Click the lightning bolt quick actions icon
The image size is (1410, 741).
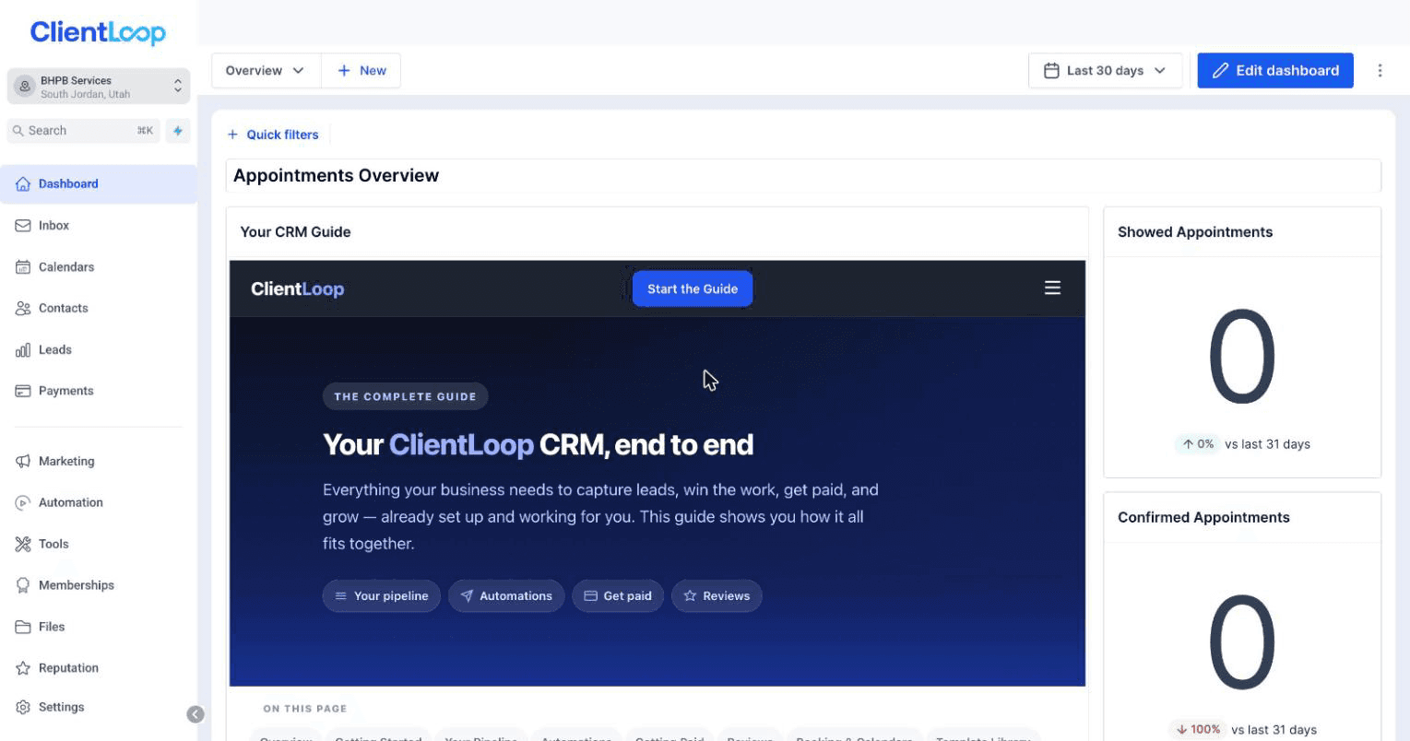pyautogui.click(x=178, y=131)
